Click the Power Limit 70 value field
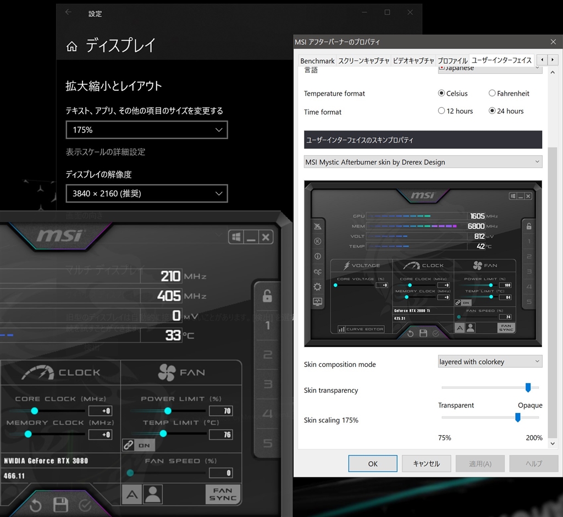This screenshot has width=563, height=517. [221, 411]
